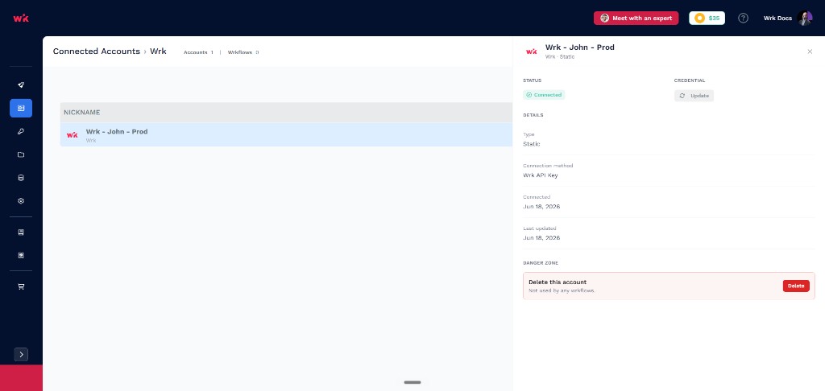Select the highlighted Connected Accounts sidebar icon
This screenshot has width=825, height=391.
21,109
